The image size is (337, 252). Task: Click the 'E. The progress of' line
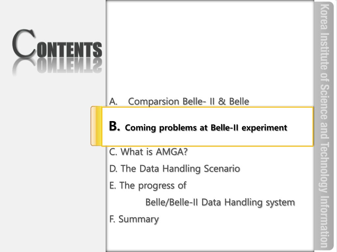148,186
